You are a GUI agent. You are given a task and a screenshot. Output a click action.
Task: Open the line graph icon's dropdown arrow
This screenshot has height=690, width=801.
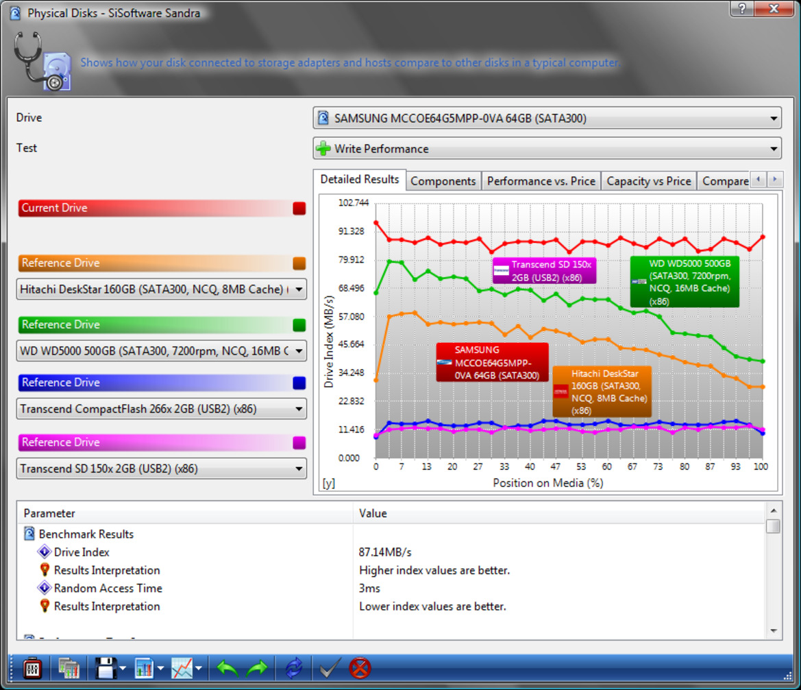[x=199, y=669]
